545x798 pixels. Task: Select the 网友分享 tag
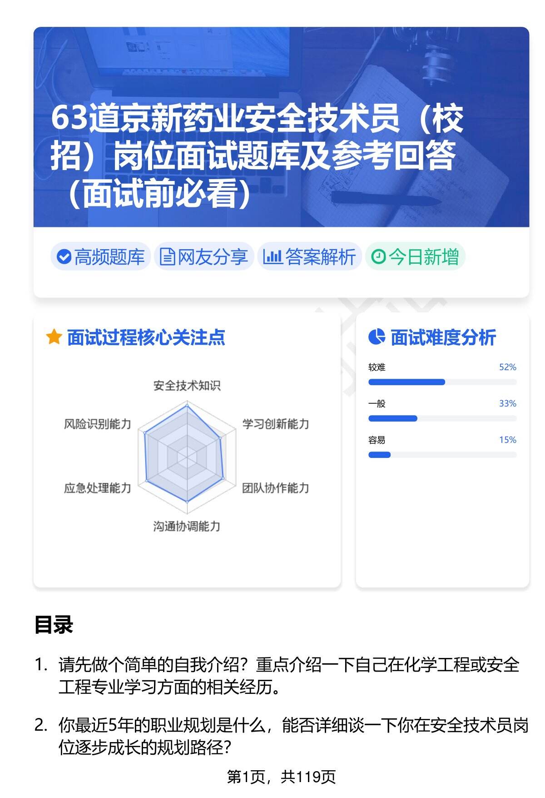pyautogui.click(x=204, y=257)
